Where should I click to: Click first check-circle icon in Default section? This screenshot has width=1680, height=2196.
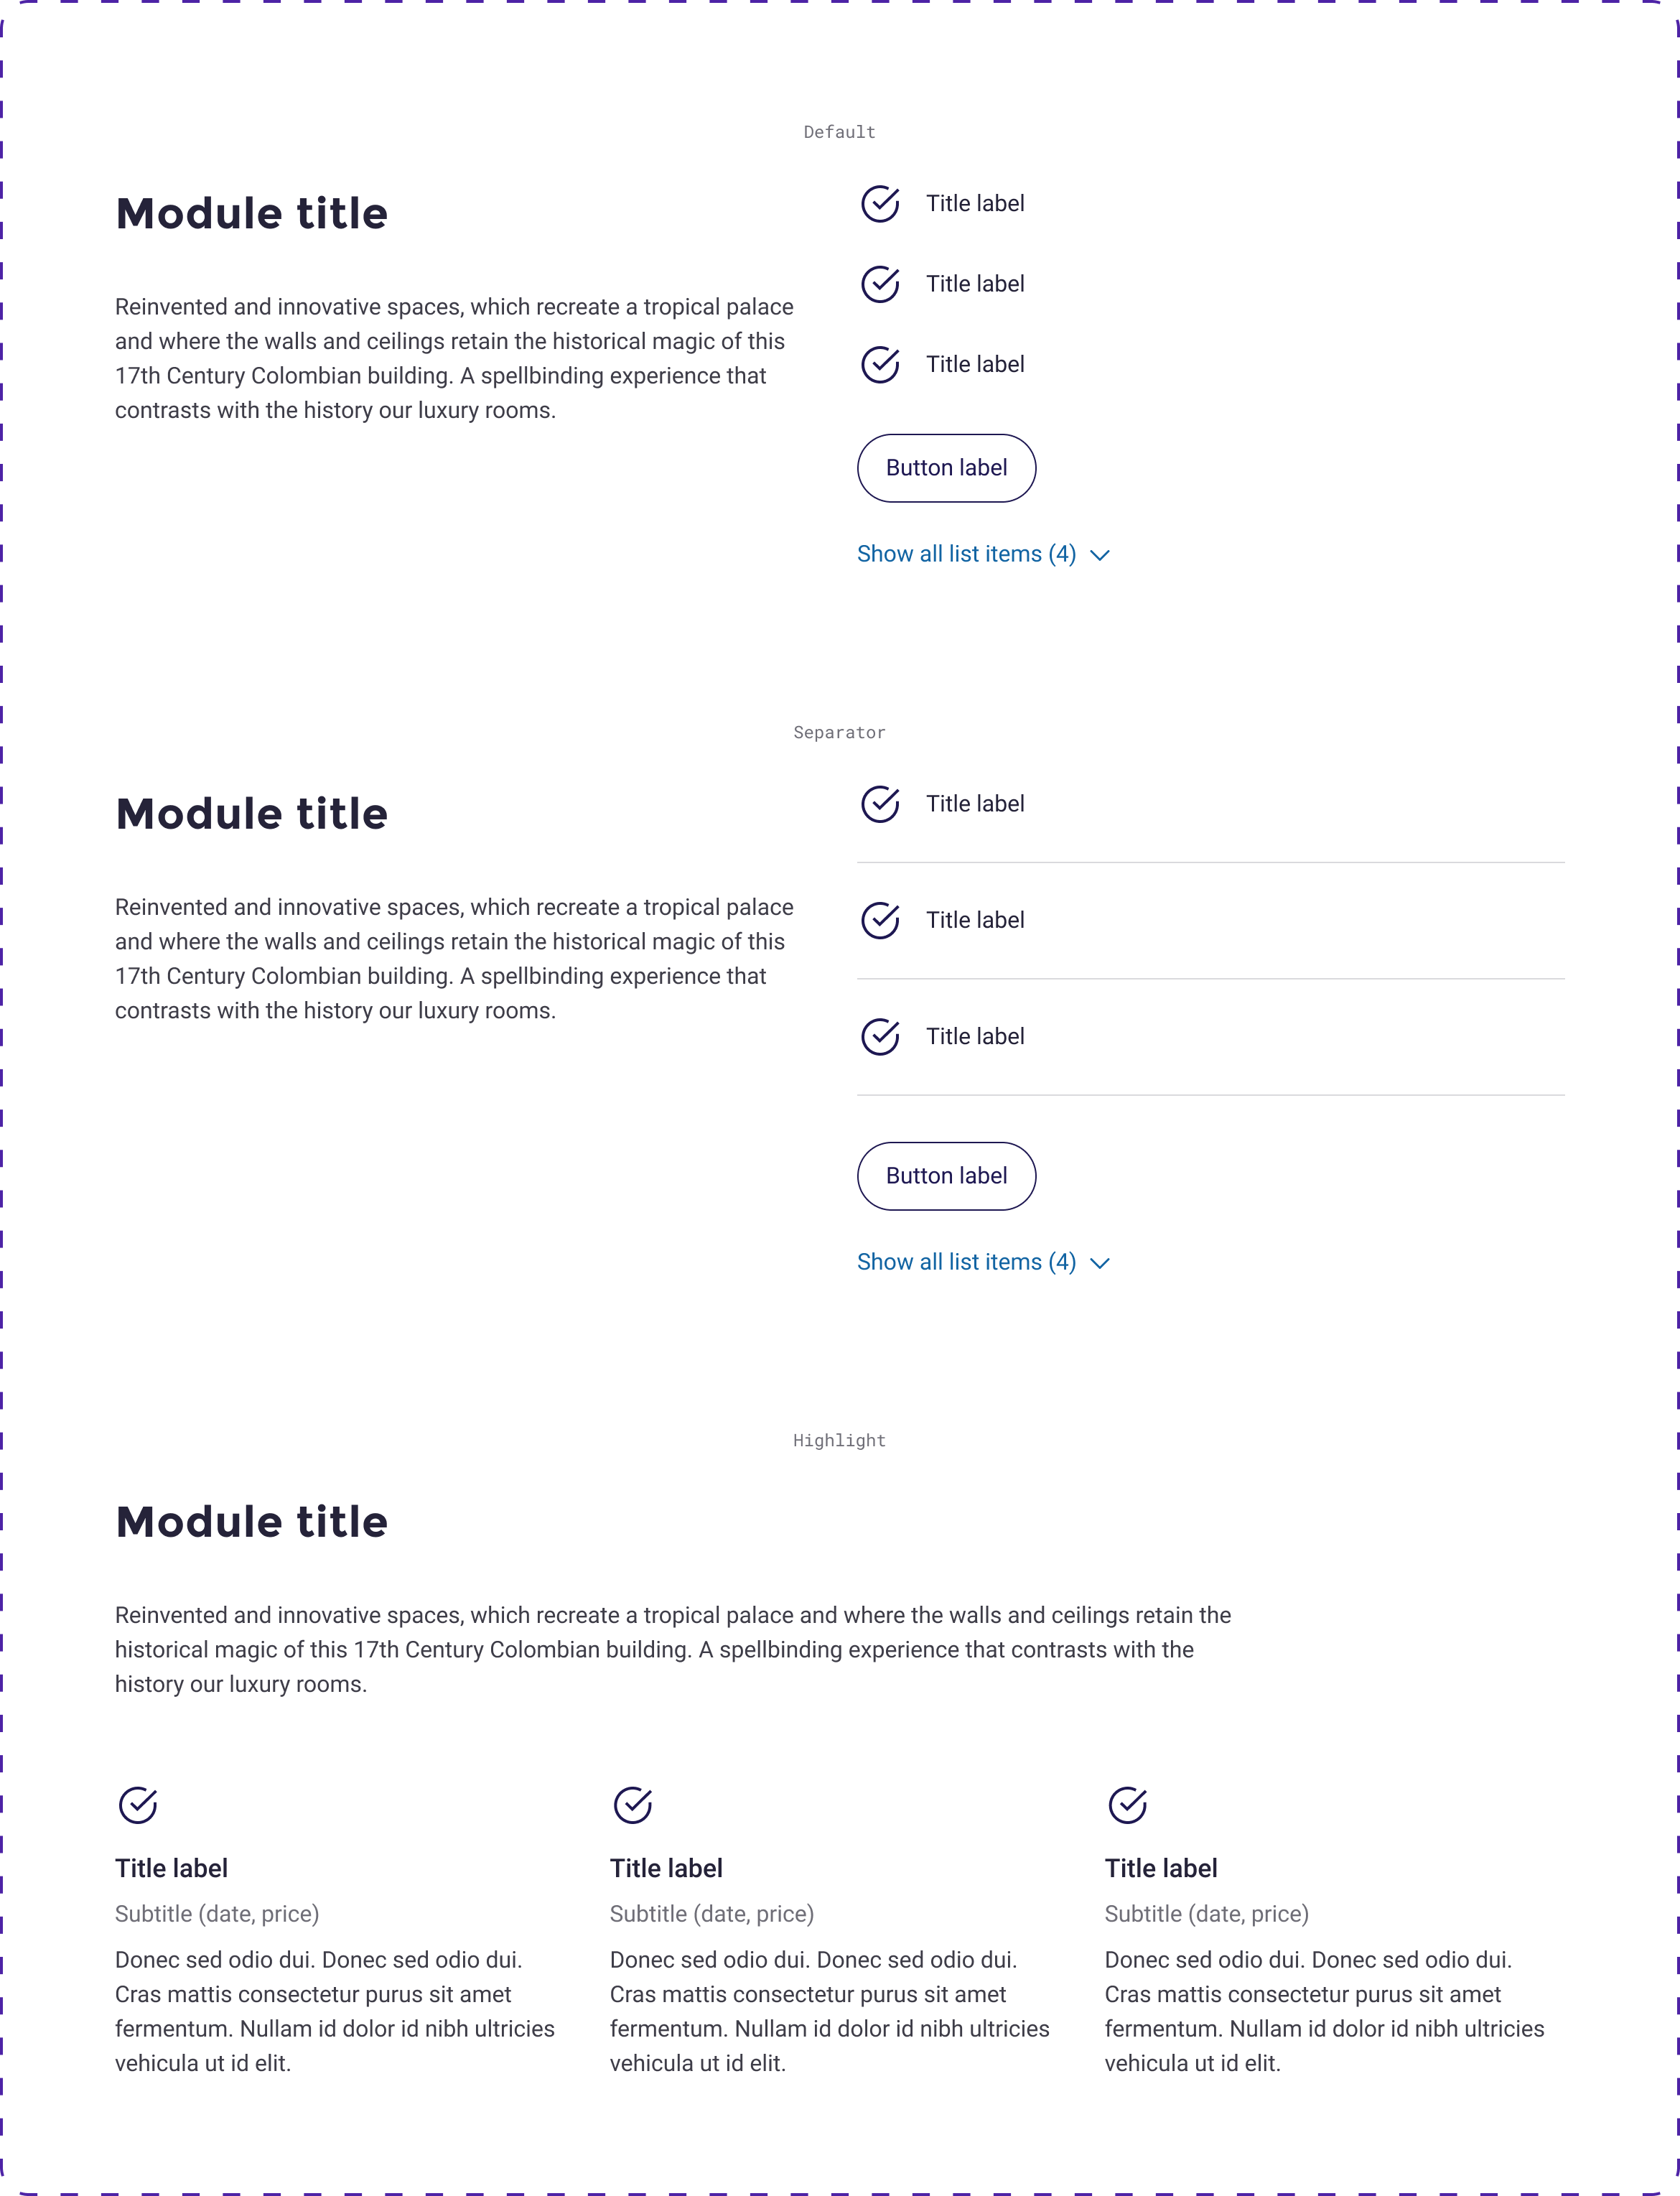point(880,203)
